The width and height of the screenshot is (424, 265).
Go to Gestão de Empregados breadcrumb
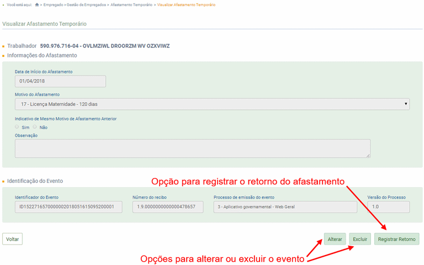[86, 5]
